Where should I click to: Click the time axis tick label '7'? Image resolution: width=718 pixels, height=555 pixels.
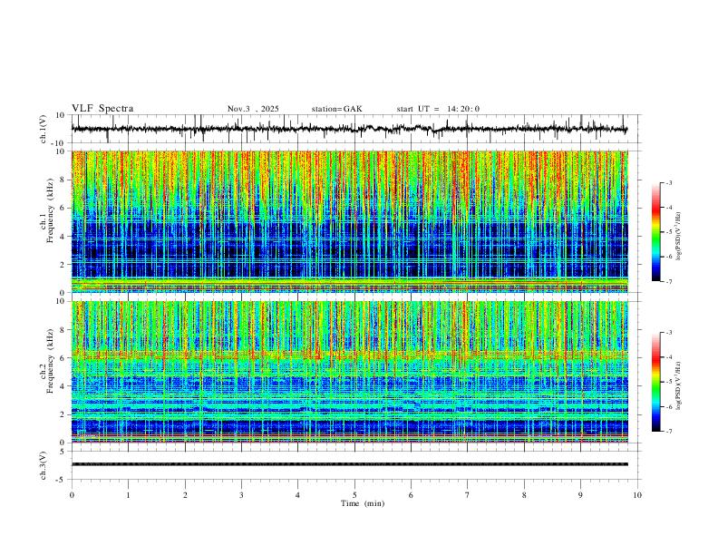468,495
